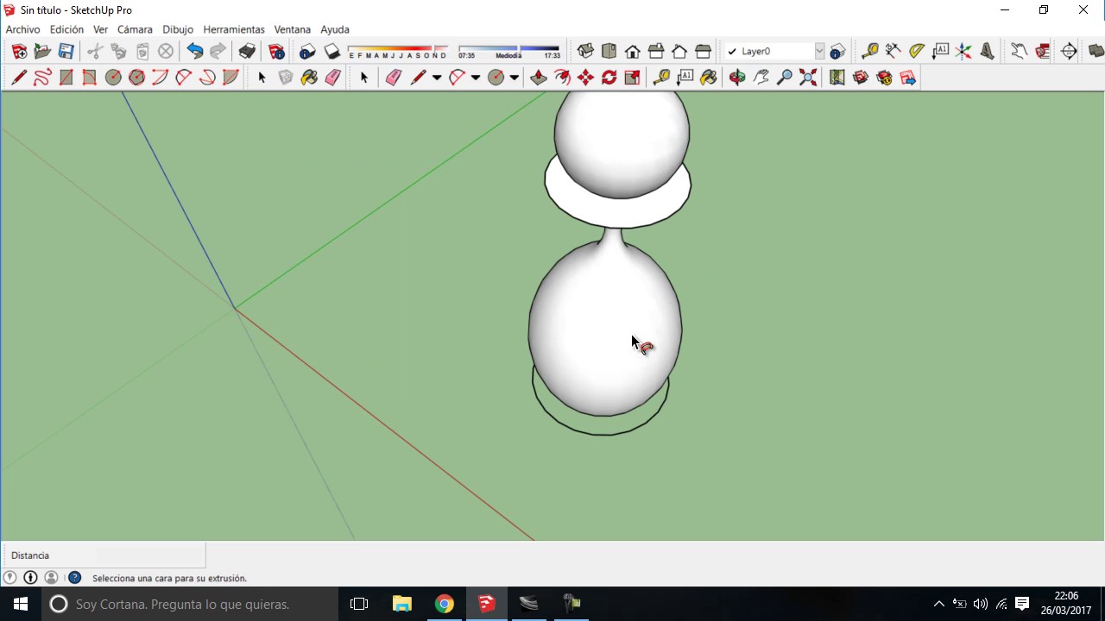1105x621 pixels.
Task: Open the Herramientas menu
Action: (234, 29)
